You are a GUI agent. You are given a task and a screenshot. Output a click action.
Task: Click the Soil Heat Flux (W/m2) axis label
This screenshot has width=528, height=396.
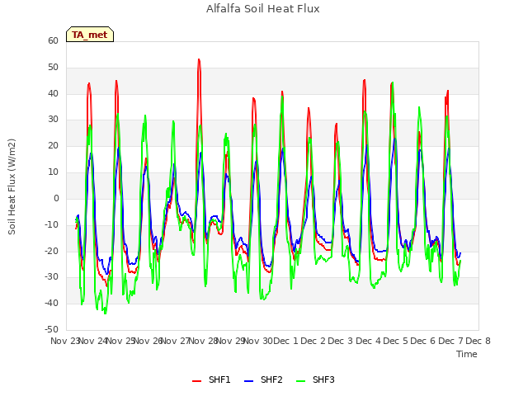[x=12, y=186]
